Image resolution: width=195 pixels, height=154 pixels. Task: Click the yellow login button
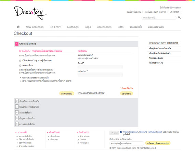coord(127,93)
